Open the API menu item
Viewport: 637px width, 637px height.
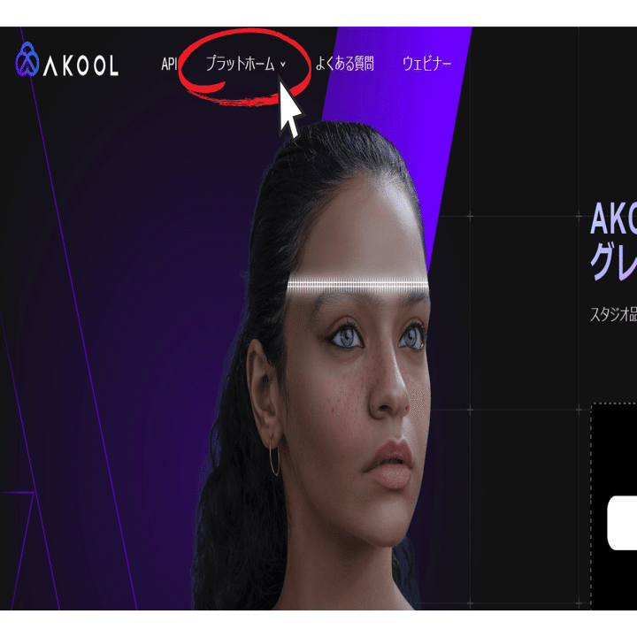coord(169,64)
